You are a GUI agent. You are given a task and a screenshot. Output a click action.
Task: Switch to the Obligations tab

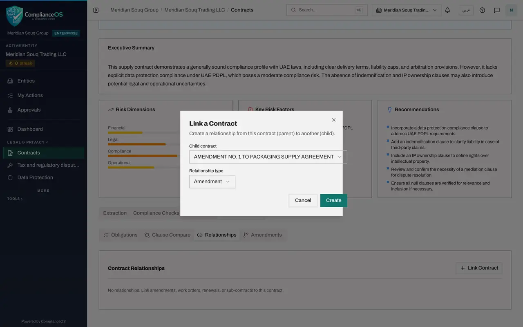120,235
